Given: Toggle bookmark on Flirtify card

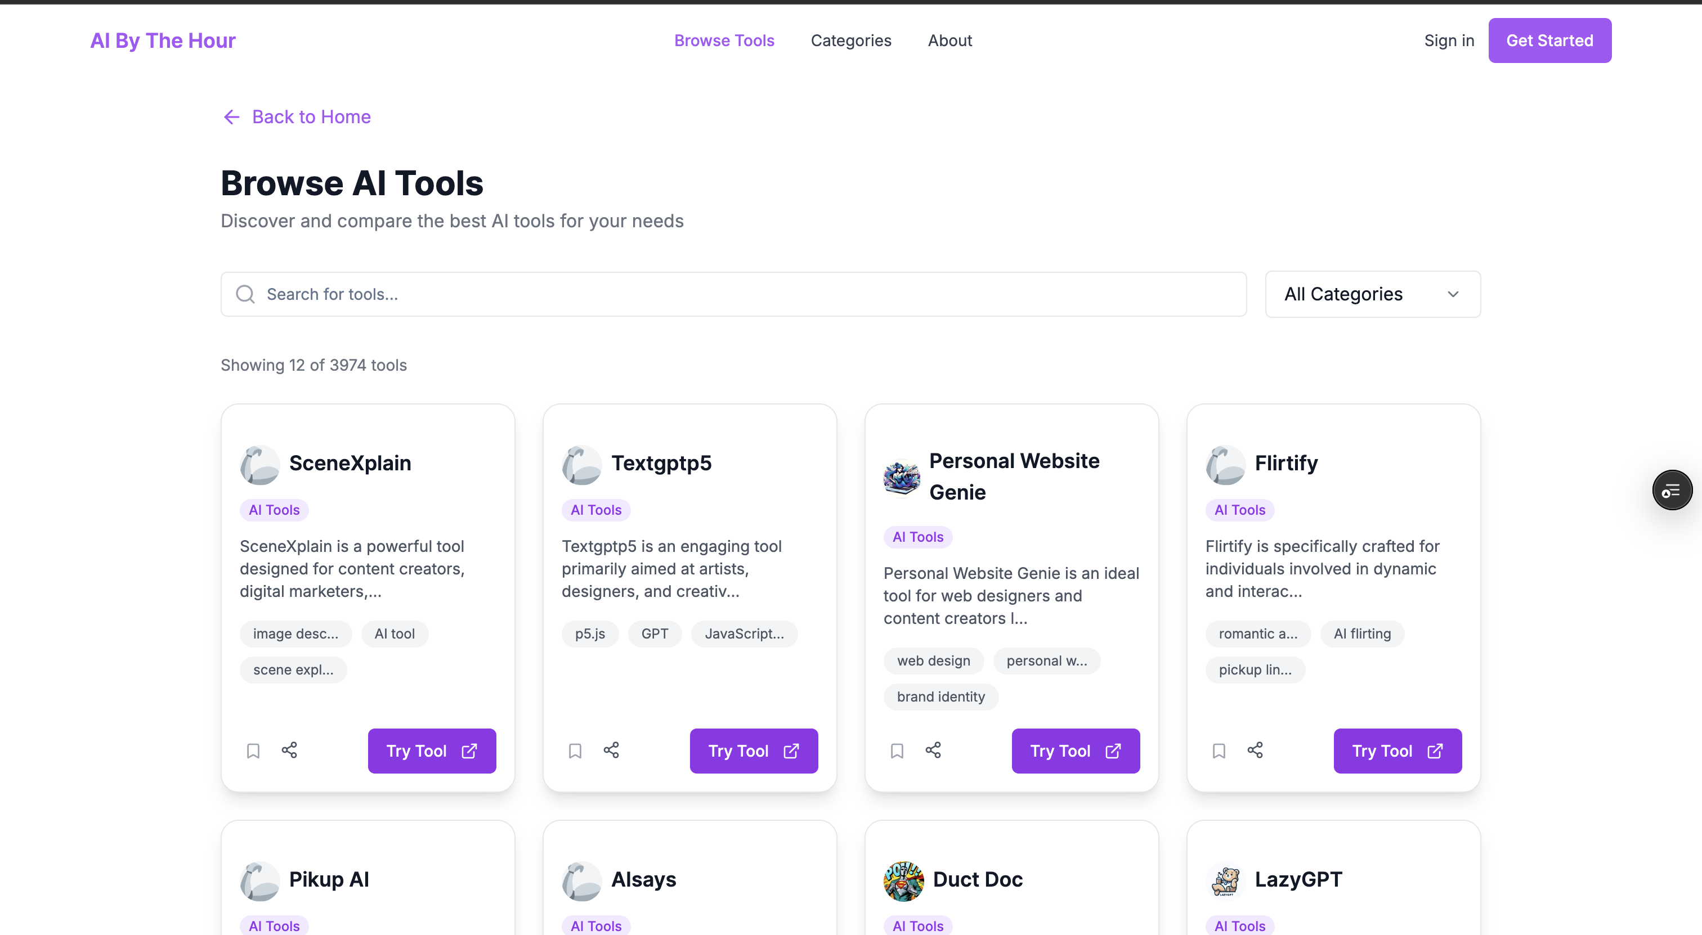Looking at the screenshot, I should (x=1219, y=751).
